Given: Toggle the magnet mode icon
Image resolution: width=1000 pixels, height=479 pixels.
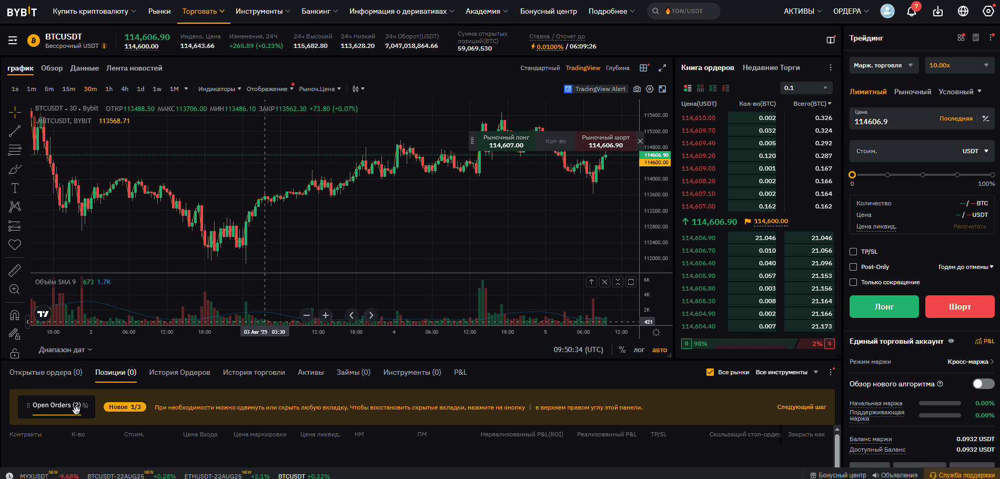Looking at the screenshot, I should [x=15, y=315].
